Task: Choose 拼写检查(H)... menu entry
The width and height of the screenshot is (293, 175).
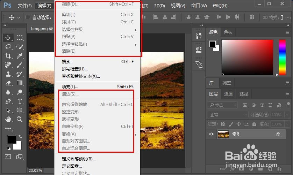Action: 98,69
